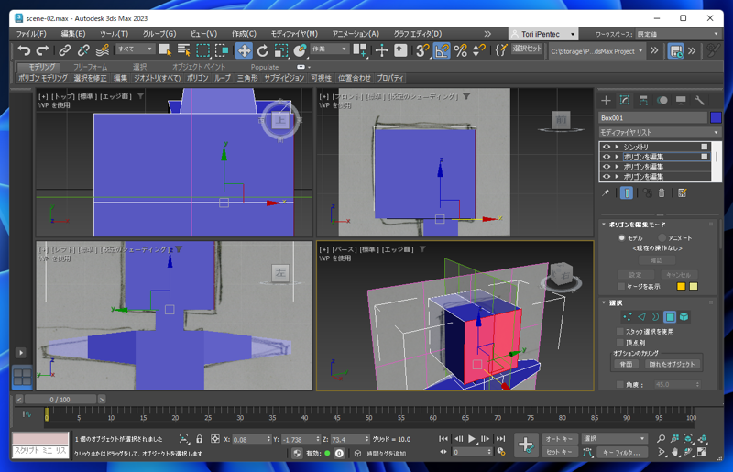Enable ケージを表示 checkbox

click(x=621, y=286)
